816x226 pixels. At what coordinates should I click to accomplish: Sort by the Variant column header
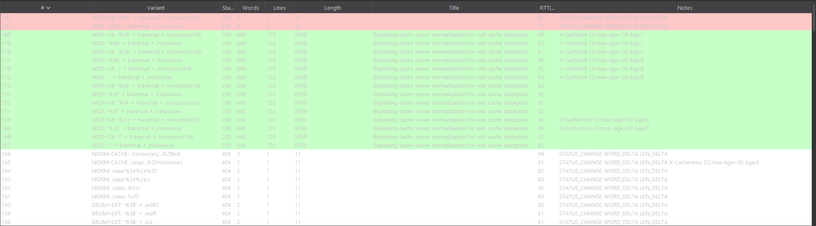156,8
